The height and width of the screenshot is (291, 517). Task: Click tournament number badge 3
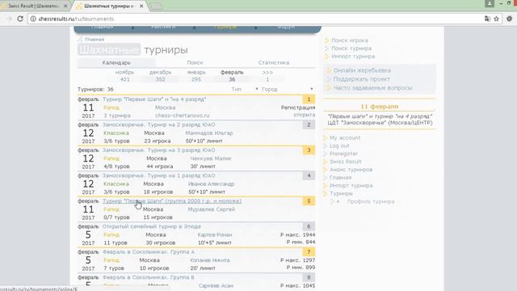click(x=309, y=150)
